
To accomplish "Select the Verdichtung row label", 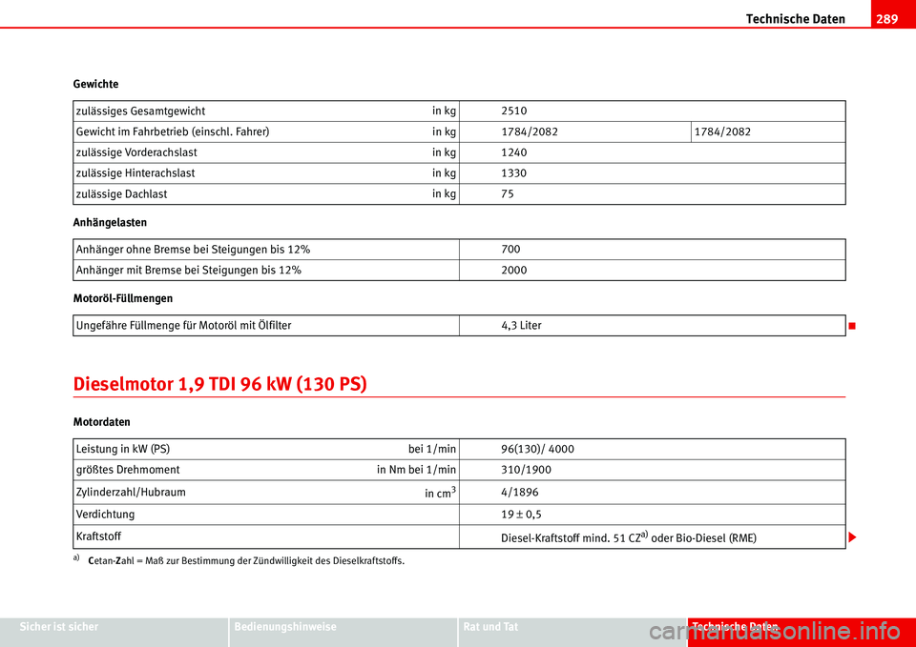I will point(105,515).
